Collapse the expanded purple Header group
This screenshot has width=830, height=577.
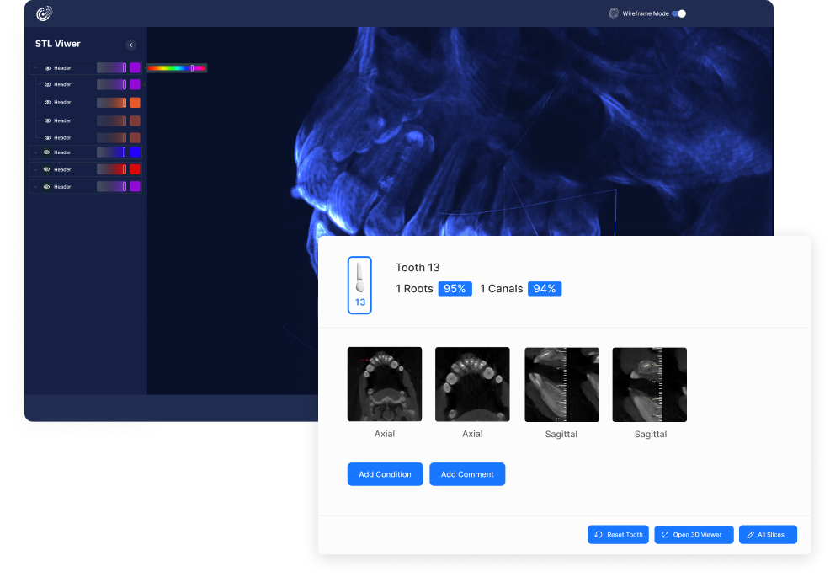(35, 68)
